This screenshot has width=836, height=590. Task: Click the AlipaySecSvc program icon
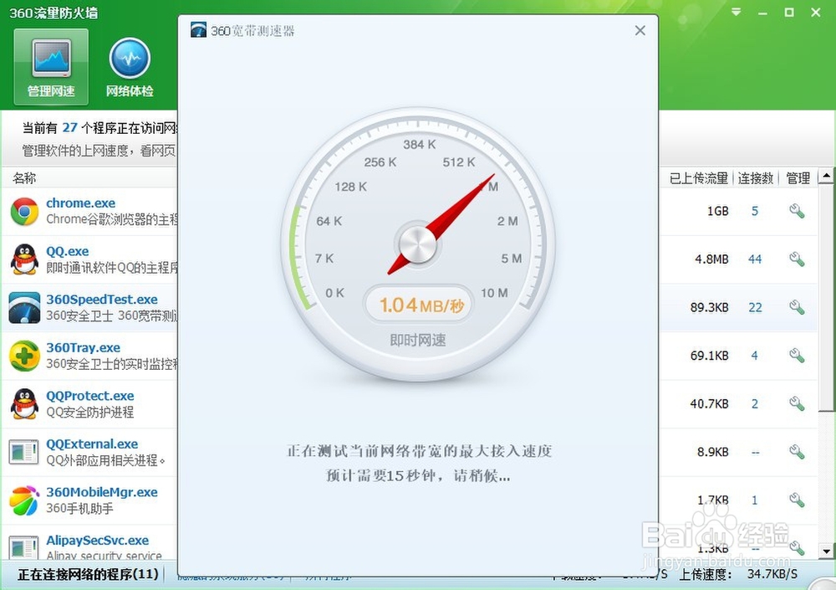[x=23, y=548]
